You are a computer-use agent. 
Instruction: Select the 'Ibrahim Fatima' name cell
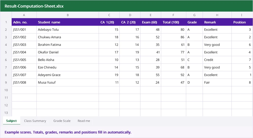pyautogui.click(x=68, y=45)
